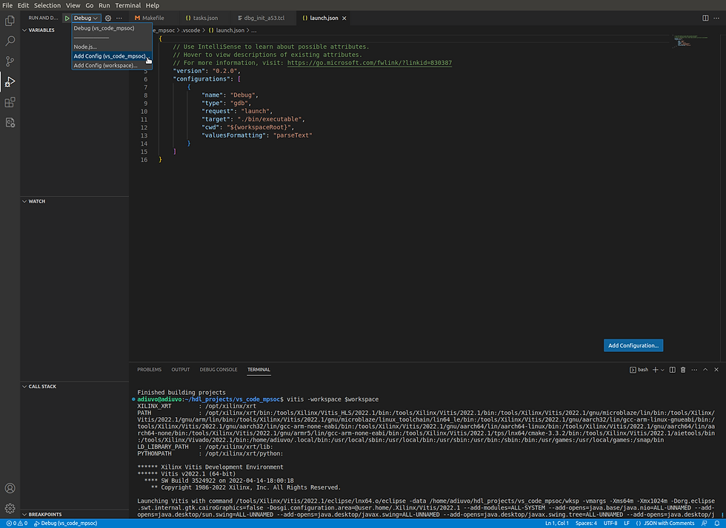Screen dimensions: 726x528
Task: Maximize the panel with up chevron
Action: click(705, 370)
